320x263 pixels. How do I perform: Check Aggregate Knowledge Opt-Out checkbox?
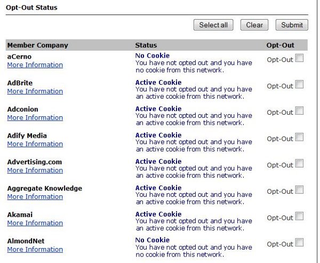pos(299,190)
